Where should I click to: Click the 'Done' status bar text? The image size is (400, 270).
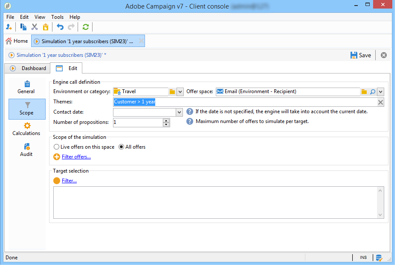[x=12, y=258]
